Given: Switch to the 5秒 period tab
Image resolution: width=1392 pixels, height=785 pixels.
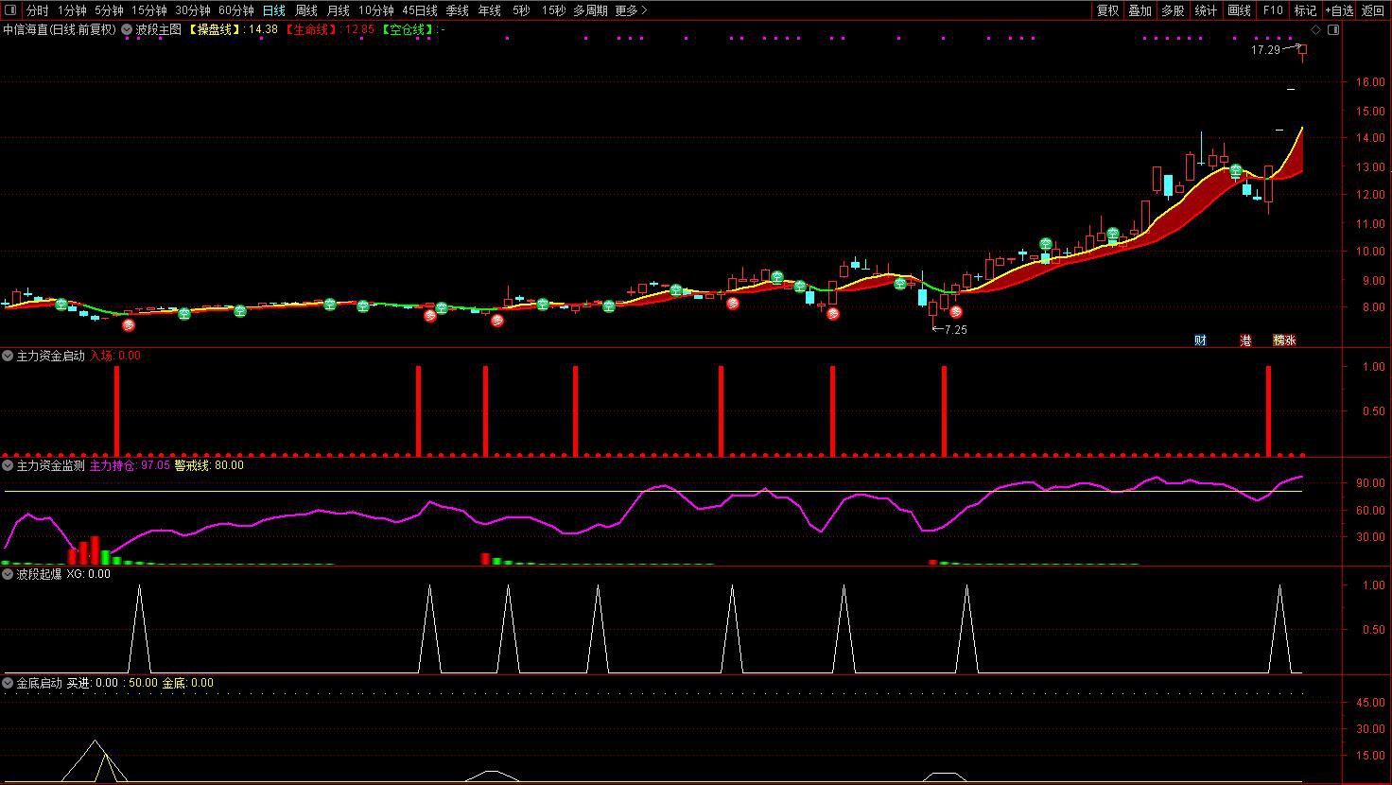Looking at the screenshot, I should click(521, 10).
